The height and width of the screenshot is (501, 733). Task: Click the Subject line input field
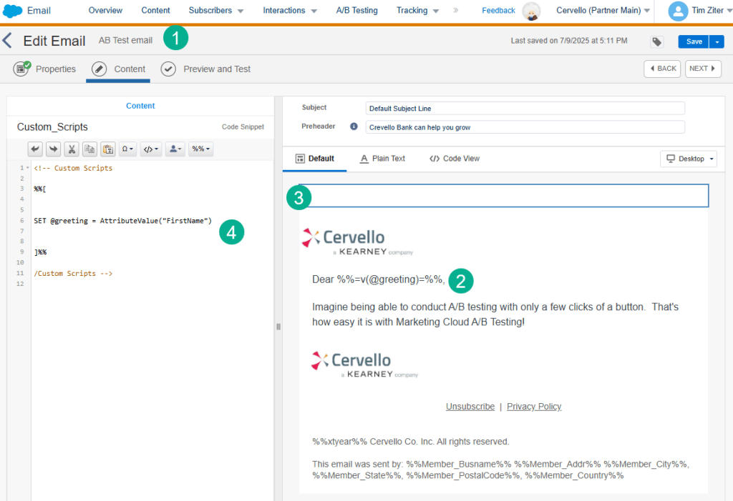tap(525, 109)
